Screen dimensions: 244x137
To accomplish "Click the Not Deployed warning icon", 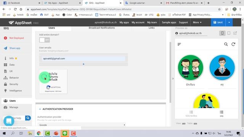I will pyautogui.click(x=5, y=38).
